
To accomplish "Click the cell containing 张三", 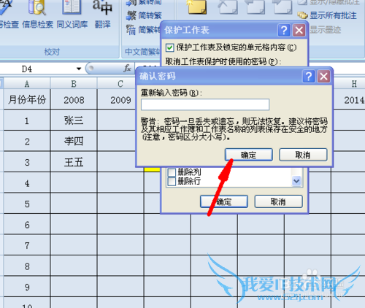I will pyautogui.click(x=74, y=120).
